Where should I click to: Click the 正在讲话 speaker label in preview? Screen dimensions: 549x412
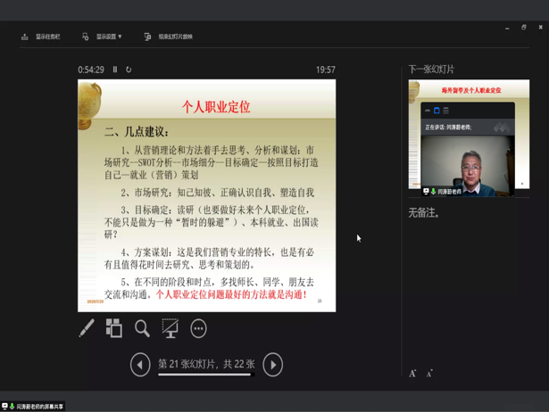click(448, 128)
